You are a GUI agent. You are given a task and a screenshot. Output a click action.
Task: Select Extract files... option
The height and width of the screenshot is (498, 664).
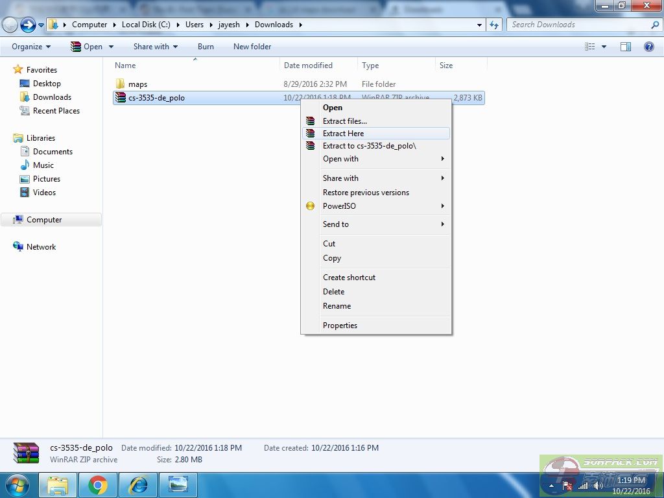click(x=344, y=121)
